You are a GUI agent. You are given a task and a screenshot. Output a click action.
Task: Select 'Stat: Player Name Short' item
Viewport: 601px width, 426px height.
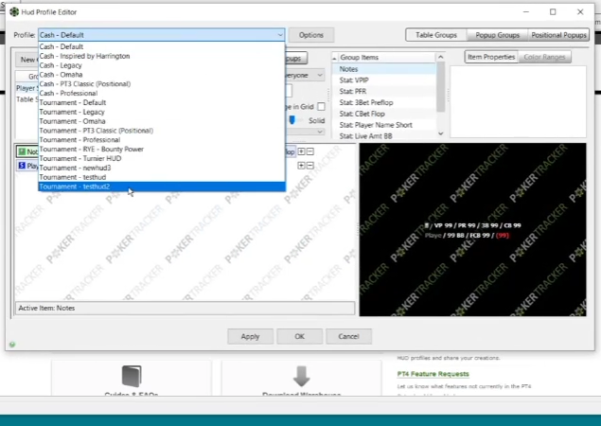pos(384,125)
